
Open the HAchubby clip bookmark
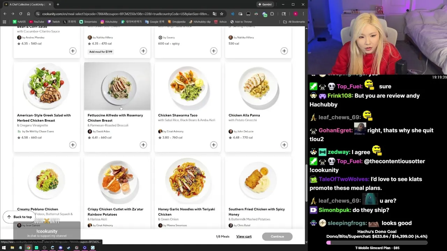click(199, 22)
